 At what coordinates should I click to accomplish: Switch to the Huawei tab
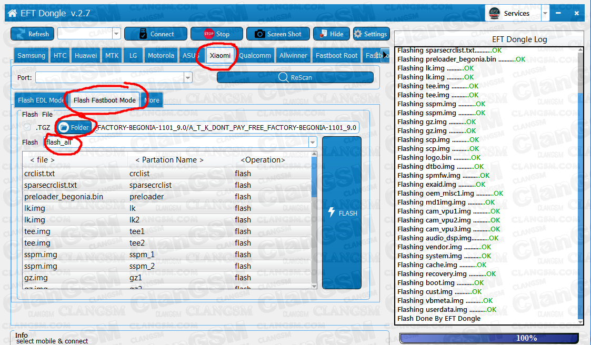[86, 56]
